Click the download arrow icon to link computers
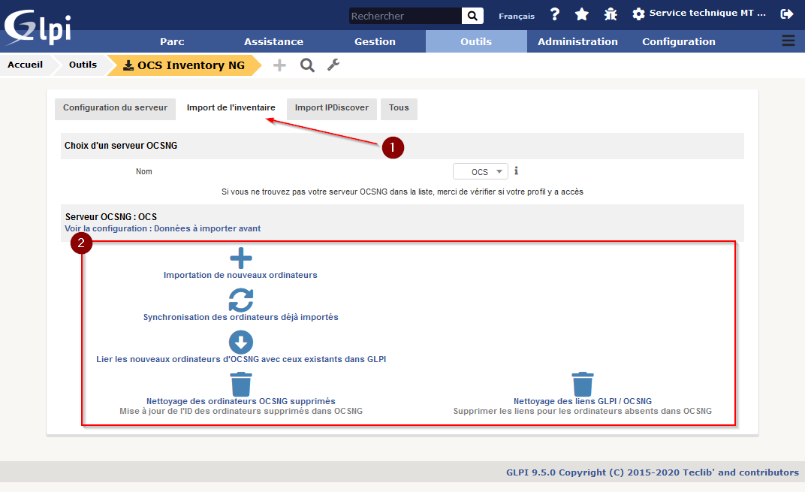 click(240, 343)
